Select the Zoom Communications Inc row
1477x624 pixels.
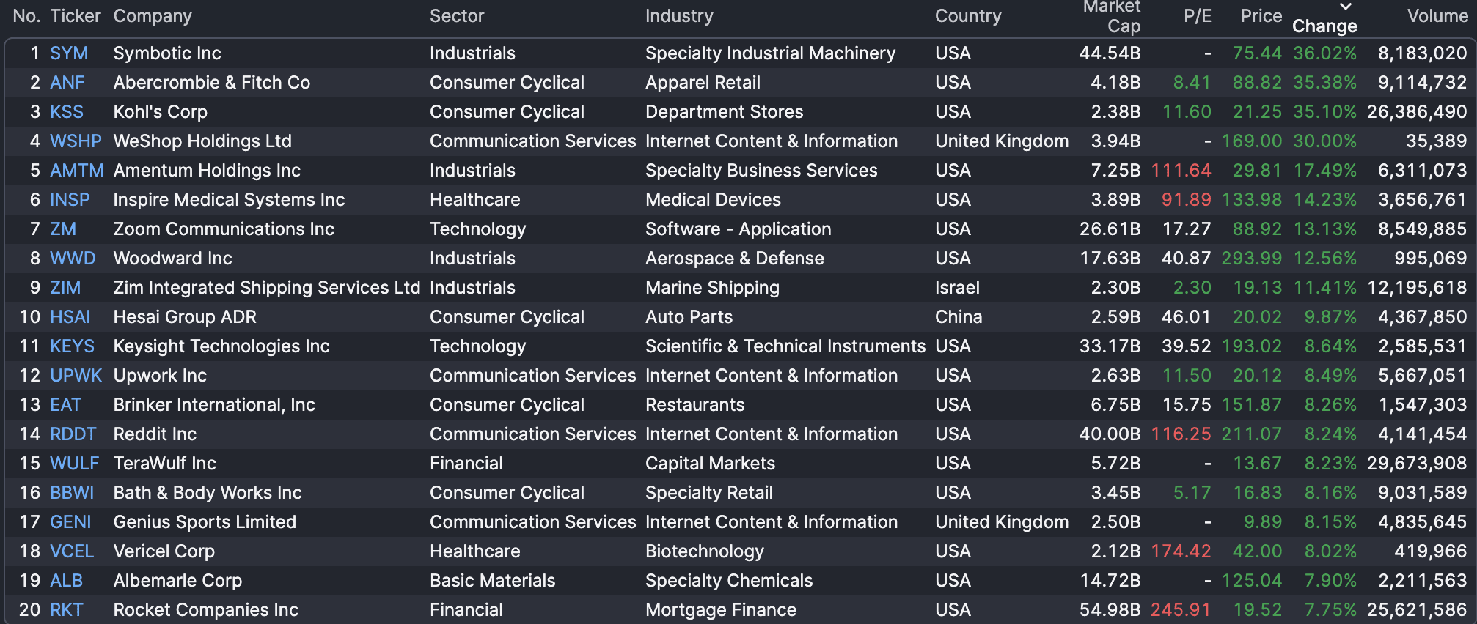pos(224,229)
